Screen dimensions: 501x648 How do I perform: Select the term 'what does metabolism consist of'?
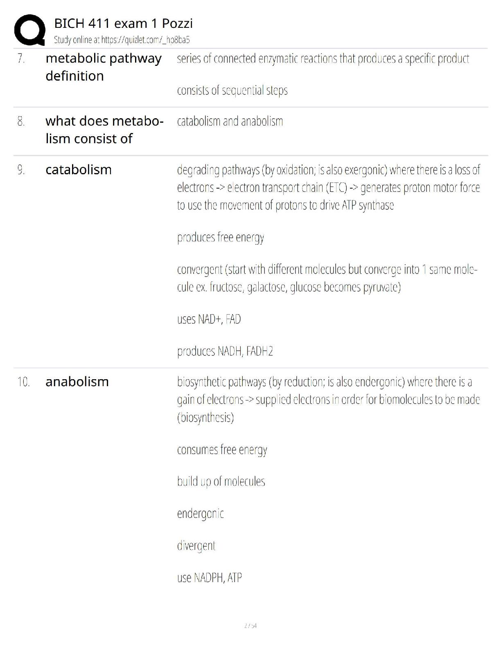tap(104, 130)
